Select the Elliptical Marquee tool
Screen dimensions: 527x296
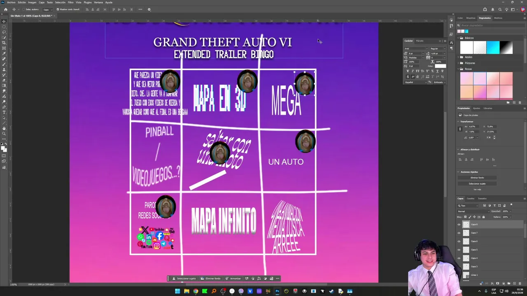4,27
